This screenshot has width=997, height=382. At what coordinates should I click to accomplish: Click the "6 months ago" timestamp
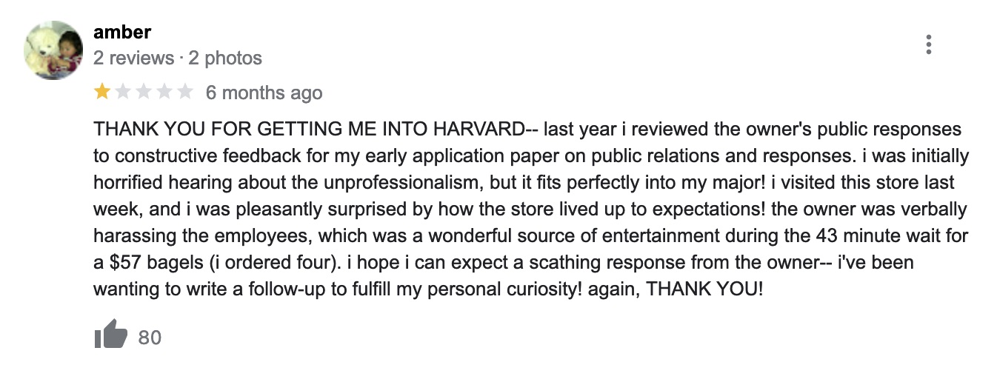[x=264, y=93]
